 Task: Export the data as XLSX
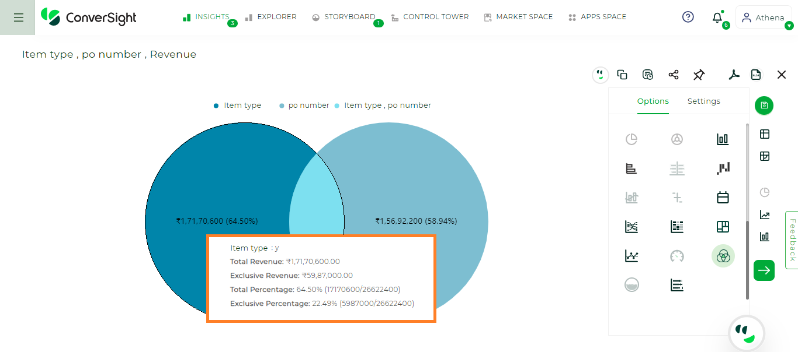point(756,75)
